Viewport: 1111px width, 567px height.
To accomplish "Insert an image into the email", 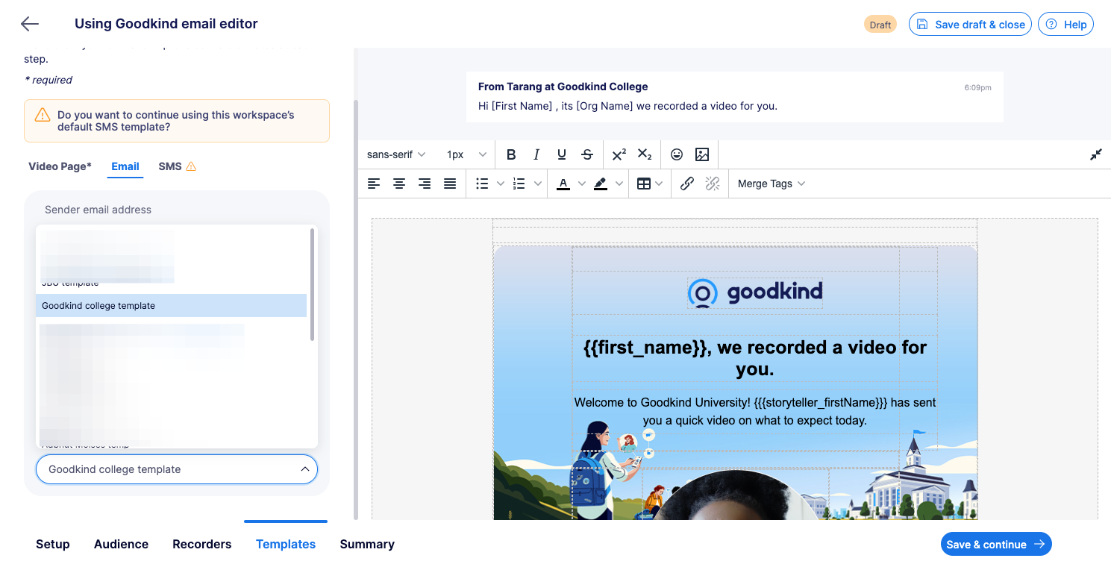I will click(702, 154).
